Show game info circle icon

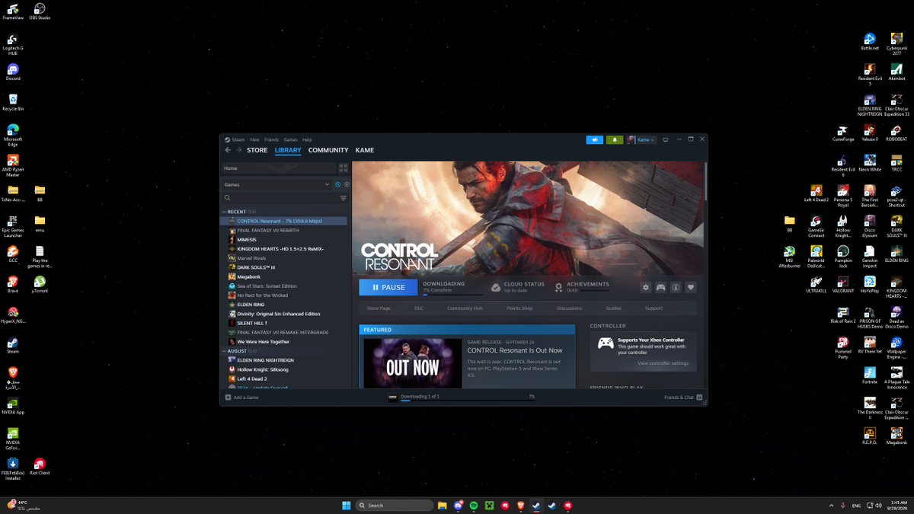(x=676, y=287)
